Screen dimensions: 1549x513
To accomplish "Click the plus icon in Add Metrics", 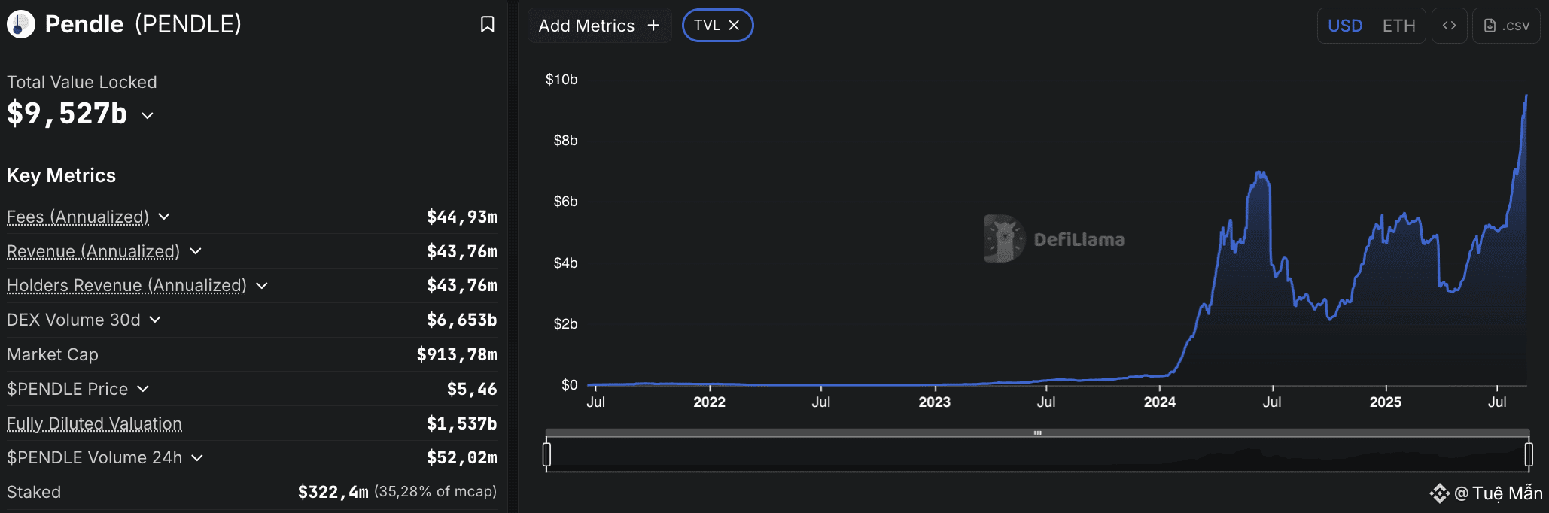I will 653,25.
